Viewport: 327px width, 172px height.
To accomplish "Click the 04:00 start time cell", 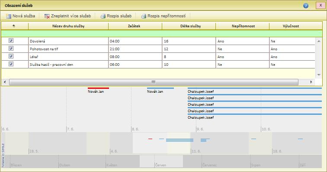I will pyautogui.click(x=135, y=41).
